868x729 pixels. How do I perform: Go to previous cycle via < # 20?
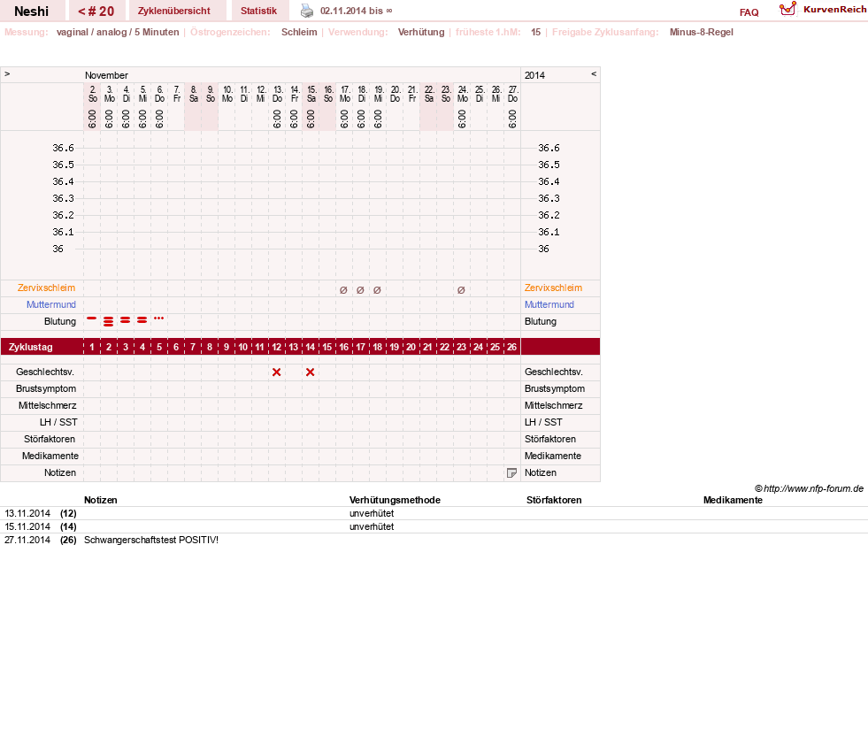point(96,12)
